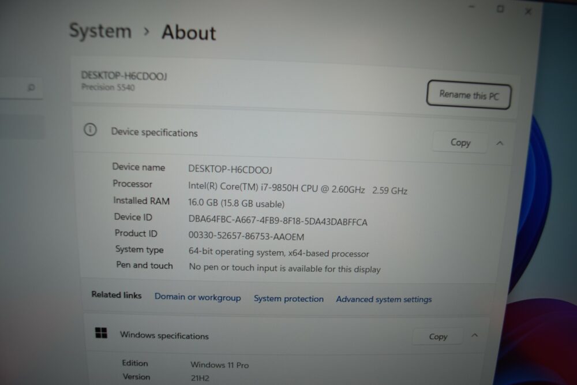Select the Edition value Windows 11 Pro

tap(220, 365)
